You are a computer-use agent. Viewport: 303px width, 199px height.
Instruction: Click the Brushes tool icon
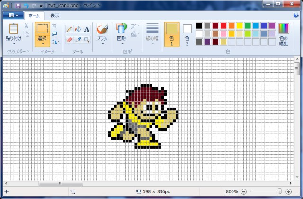102,28
